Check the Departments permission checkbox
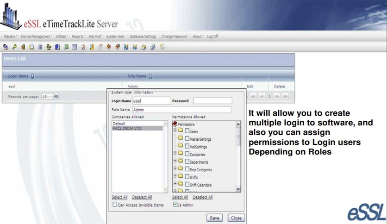This screenshot has height=224, width=387. coord(187,162)
